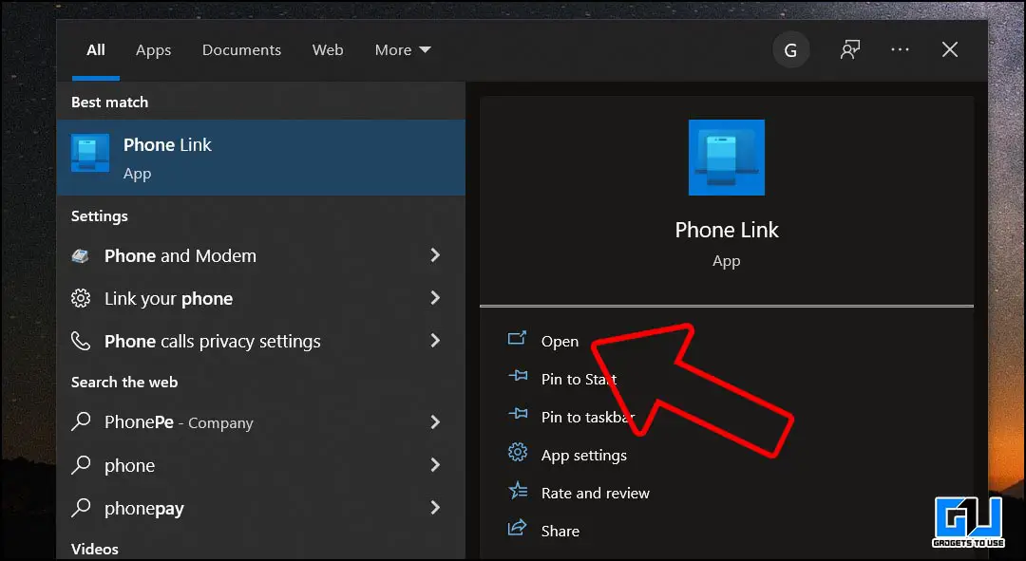1026x561 pixels.
Task: Expand arrow for PhonePe result
Action: point(435,421)
